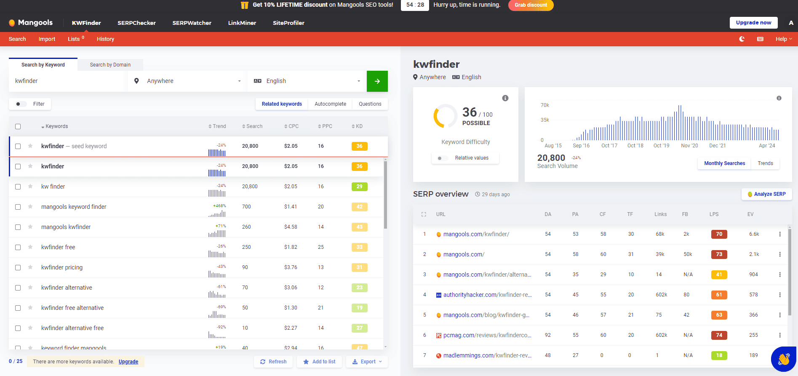Click Grab discount button
Screen dimensions: 798x376
pos(531,5)
